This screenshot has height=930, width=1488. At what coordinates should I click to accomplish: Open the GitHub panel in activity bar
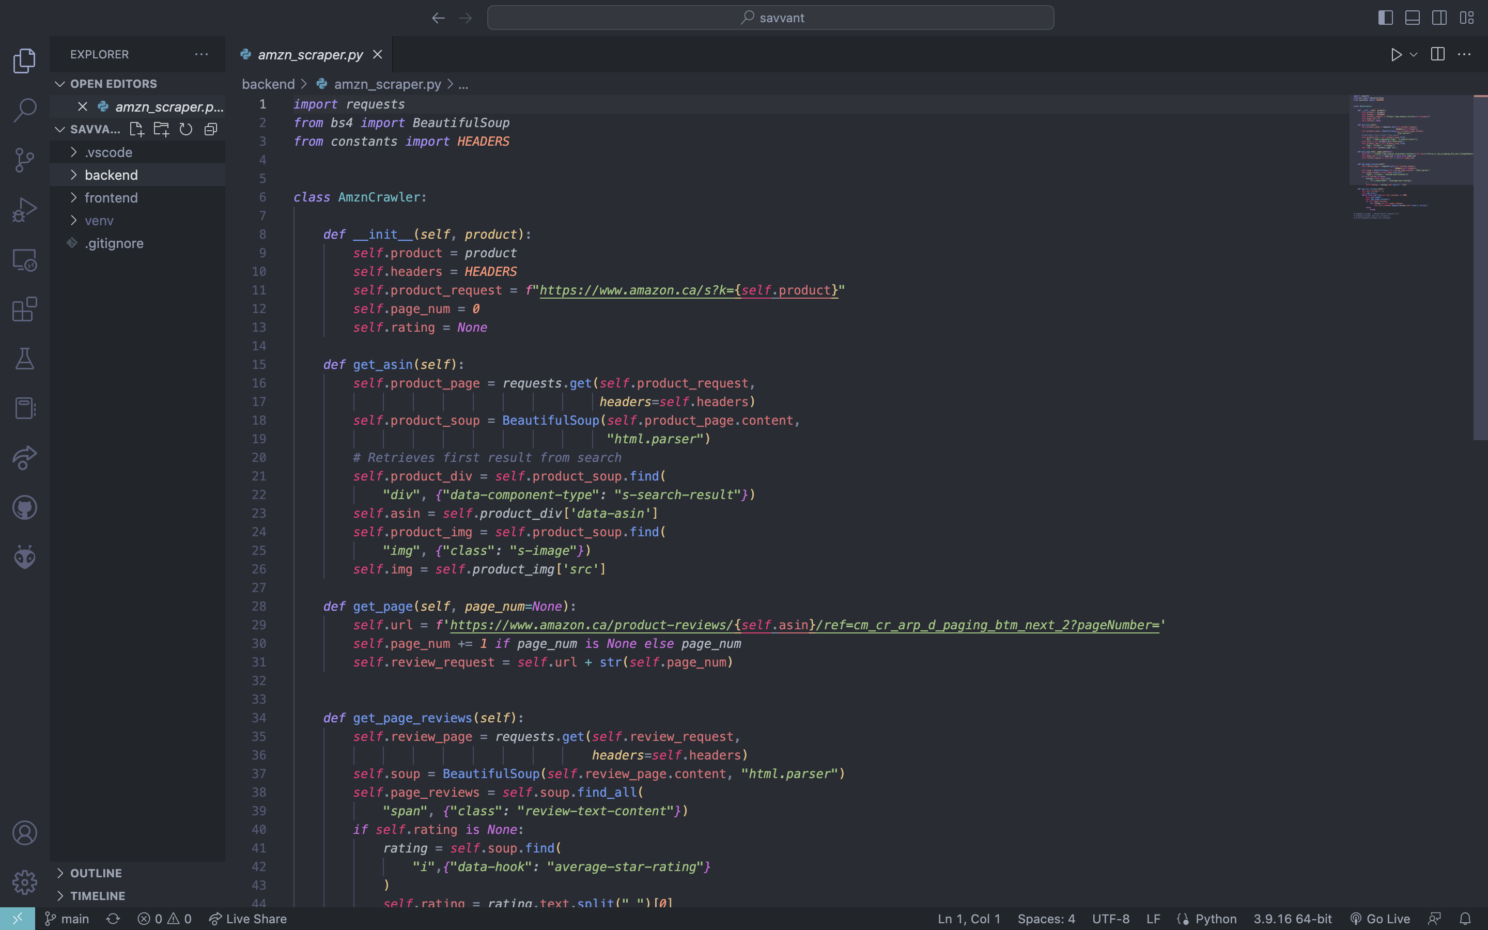pyautogui.click(x=25, y=507)
